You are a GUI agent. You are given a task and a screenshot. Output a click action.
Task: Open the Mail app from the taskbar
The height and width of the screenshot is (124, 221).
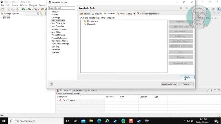click(83, 121)
